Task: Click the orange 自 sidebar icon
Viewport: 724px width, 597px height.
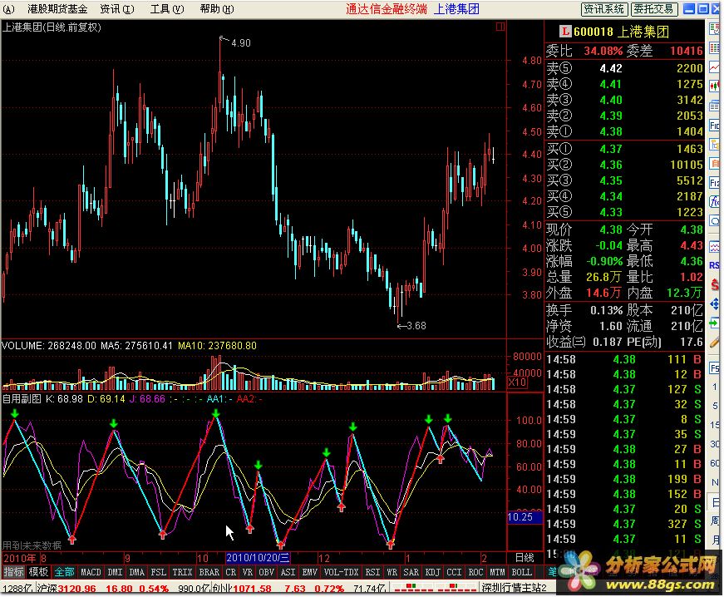Action: click(714, 164)
